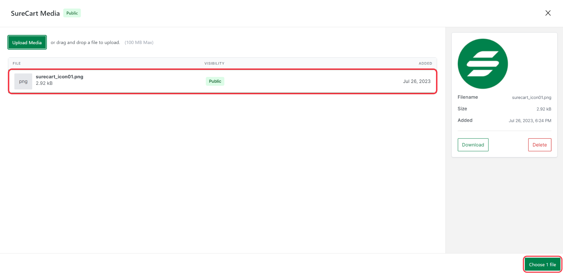This screenshot has width=563, height=277.
Task: Click the 2.92 kB size in file row
Action: point(44,83)
